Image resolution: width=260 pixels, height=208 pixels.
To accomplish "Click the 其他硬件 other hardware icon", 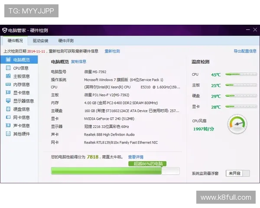I will (8, 133).
